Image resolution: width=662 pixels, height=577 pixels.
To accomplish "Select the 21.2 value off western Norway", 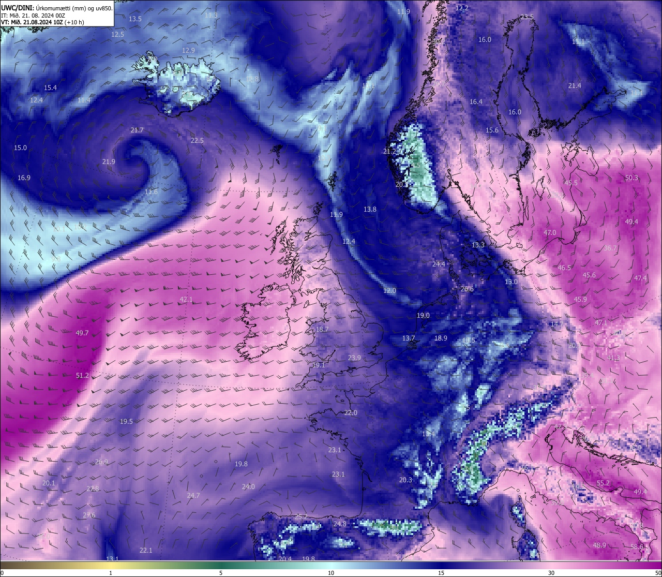I will coord(389,151).
